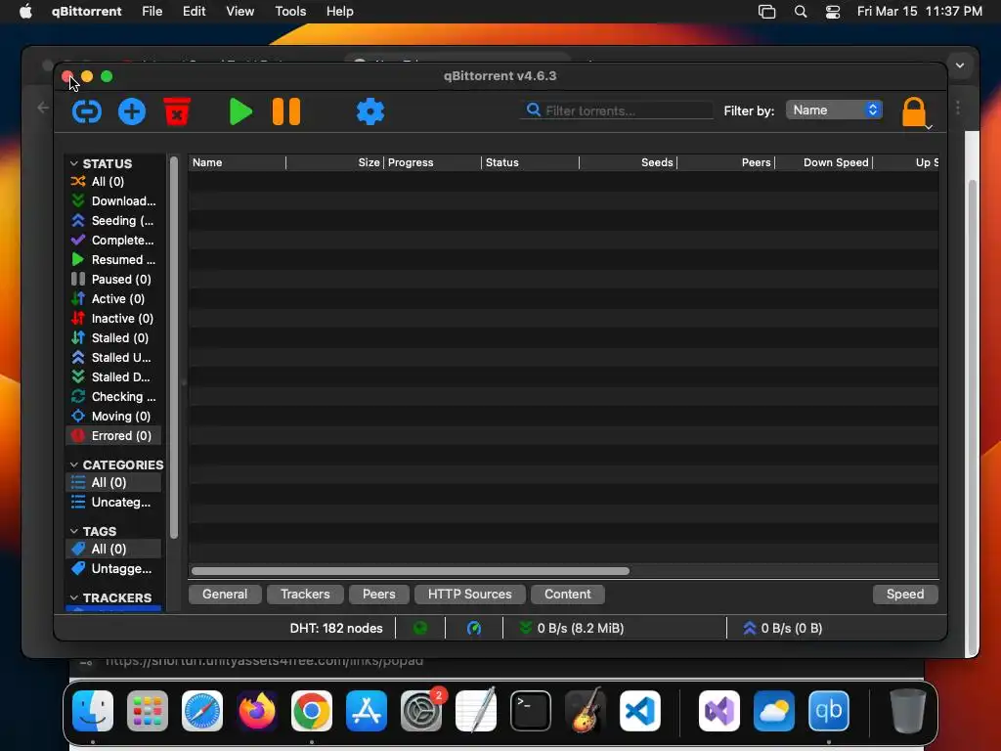Open the Help menu

pyautogui.click(x=339, y=12)
